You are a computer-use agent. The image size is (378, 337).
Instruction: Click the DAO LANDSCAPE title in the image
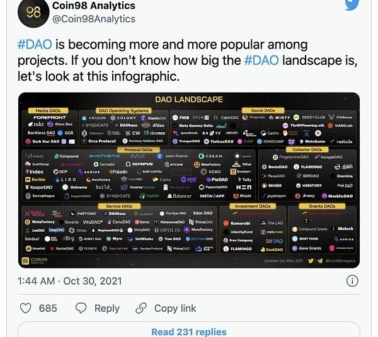189,100
